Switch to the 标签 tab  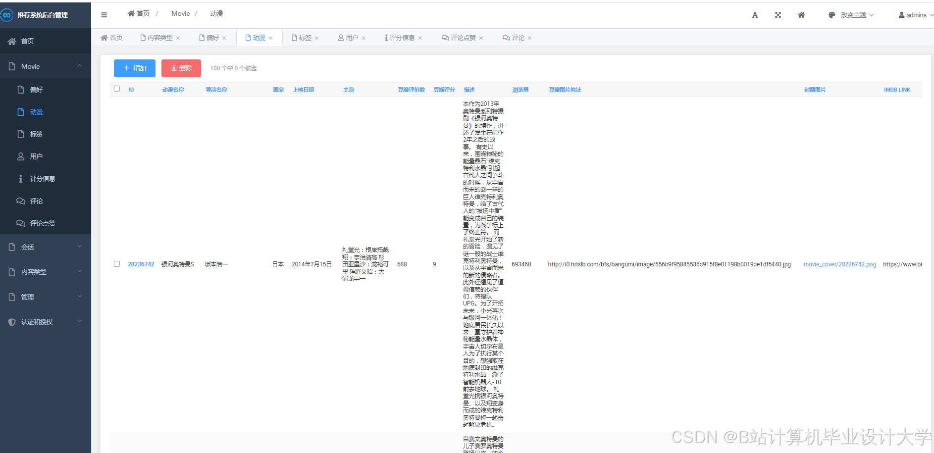point(305,37)
